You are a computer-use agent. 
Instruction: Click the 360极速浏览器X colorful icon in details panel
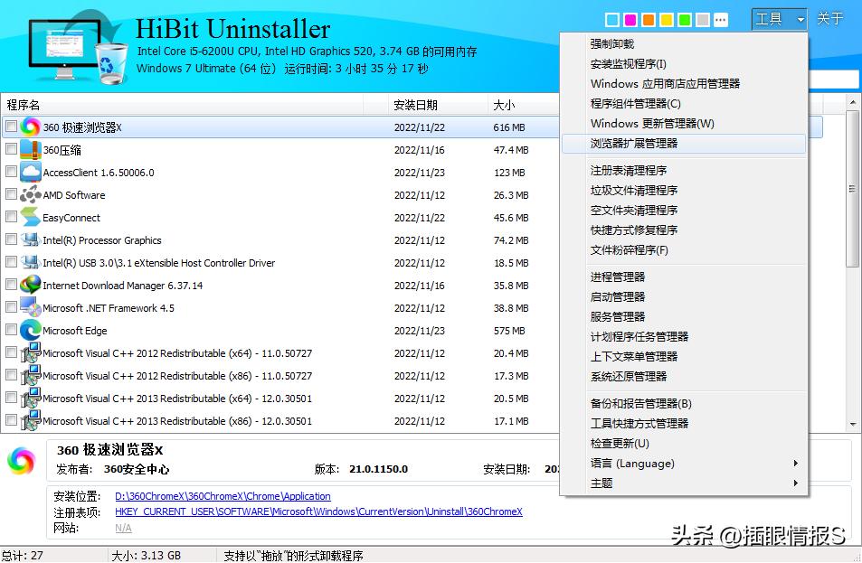[22, 463]
